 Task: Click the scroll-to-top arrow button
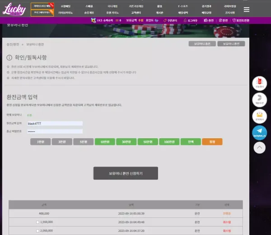pos(259,148)
